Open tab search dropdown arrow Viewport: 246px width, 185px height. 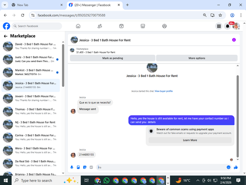click(5, 5)
